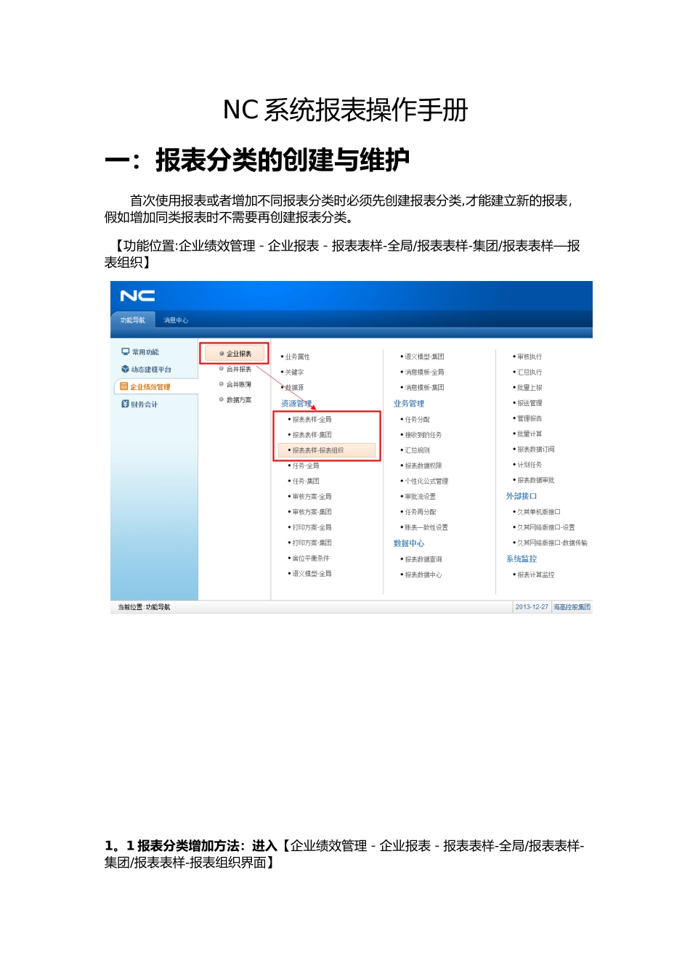The height and width of the screenshot is (976, 690).
Task: Open 报表数据查询
Action: [x=423, y=559]
